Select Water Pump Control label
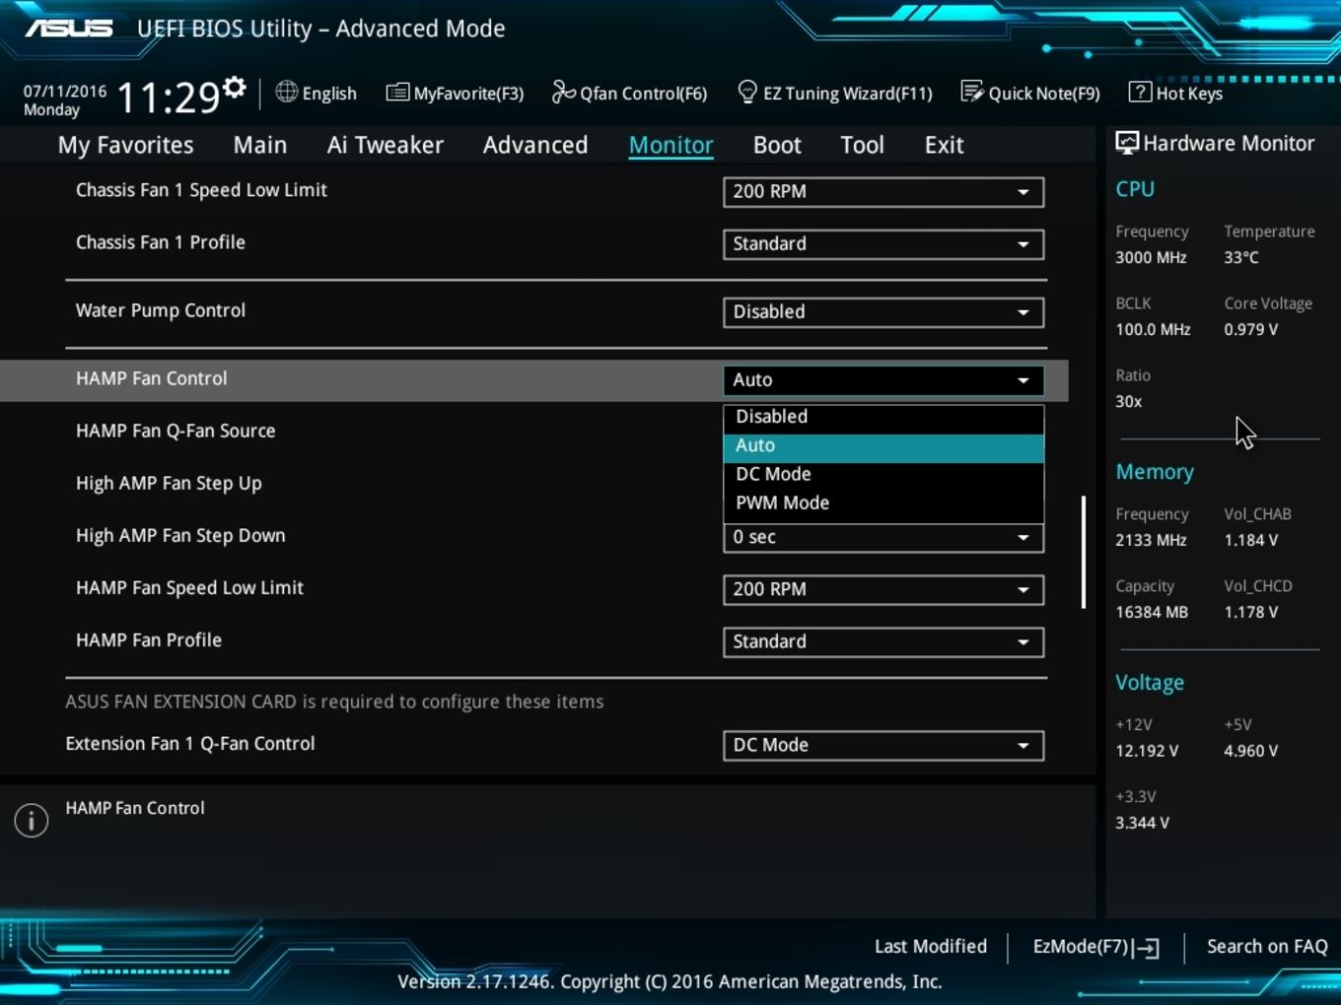Image resolution: width=1341 pixels, height=1005 pixels. coord(161,310)
